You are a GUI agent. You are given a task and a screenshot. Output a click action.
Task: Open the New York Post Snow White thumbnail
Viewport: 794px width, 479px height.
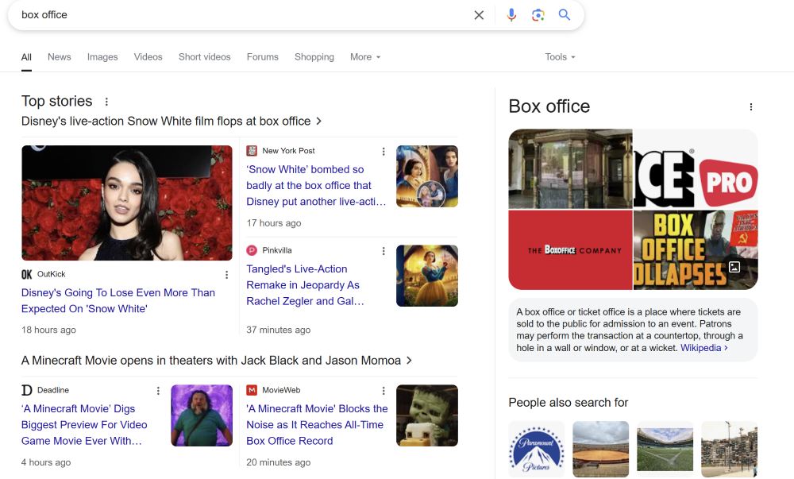pos(427,176)
